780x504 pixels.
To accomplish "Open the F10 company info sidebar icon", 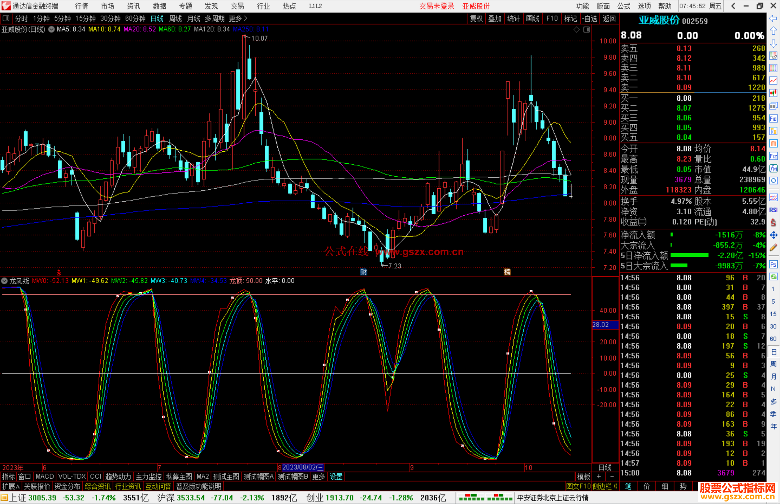I will [x=773, y=119].
